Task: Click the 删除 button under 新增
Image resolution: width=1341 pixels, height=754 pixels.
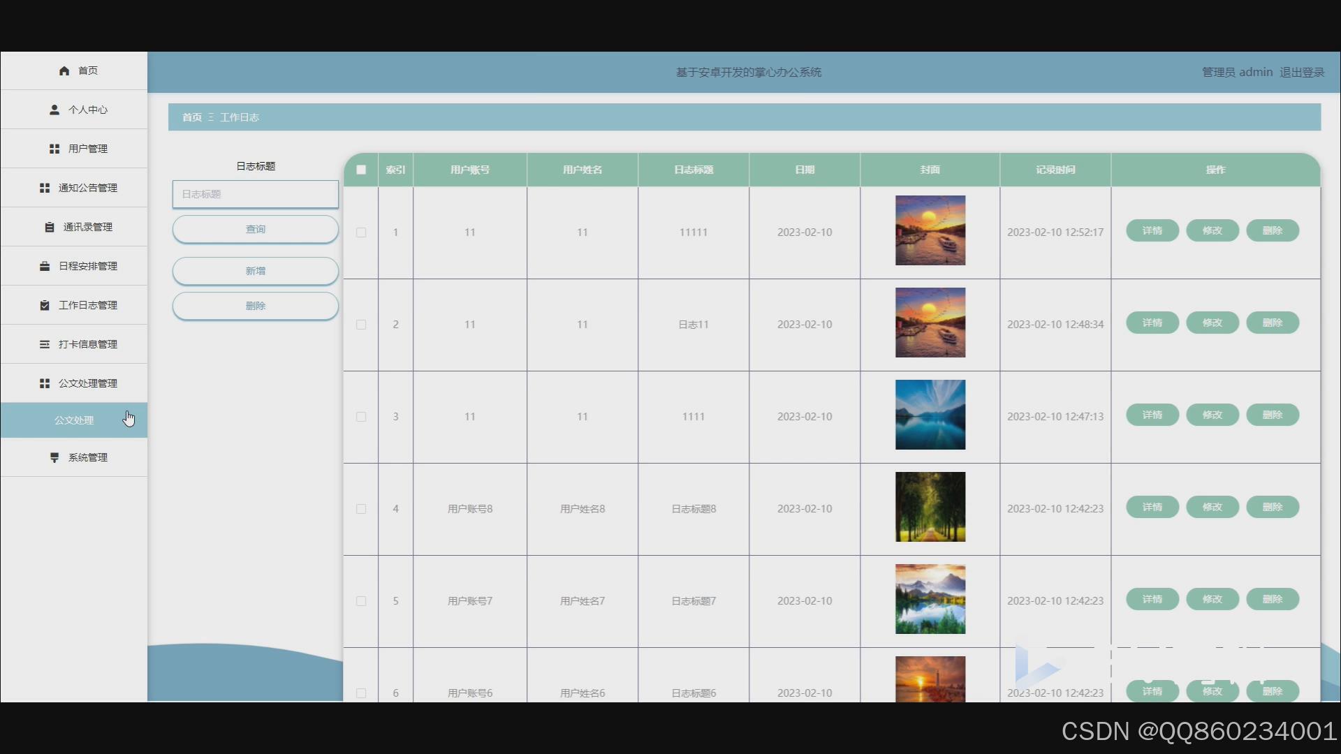Action: pyautogui.click(x=256, y=306)
